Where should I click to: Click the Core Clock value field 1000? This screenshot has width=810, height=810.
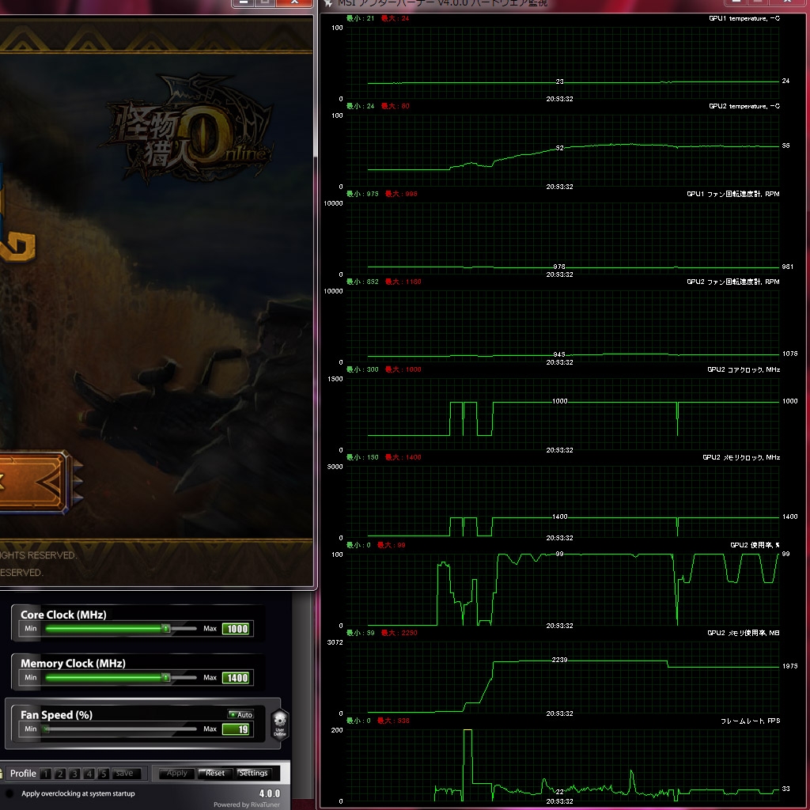(x=237, y=629)
